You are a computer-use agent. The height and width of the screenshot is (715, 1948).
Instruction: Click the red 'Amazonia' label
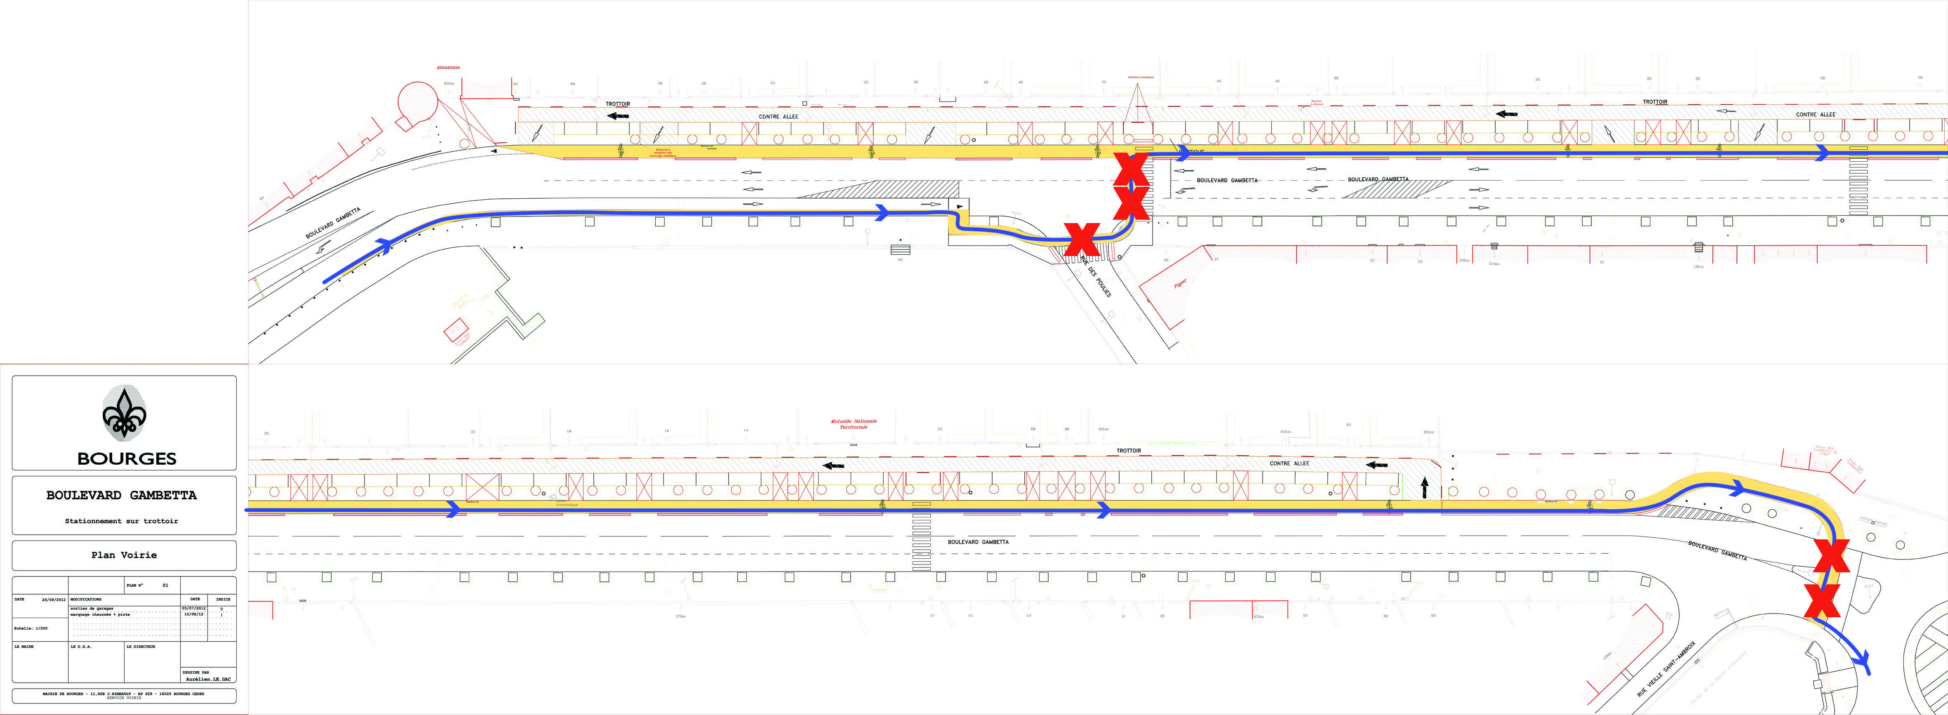448,67
